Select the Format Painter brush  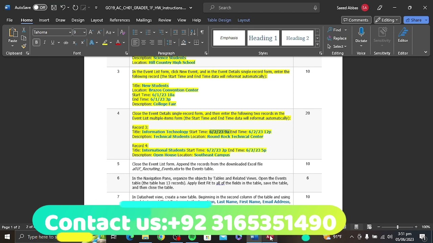(24, 46)
